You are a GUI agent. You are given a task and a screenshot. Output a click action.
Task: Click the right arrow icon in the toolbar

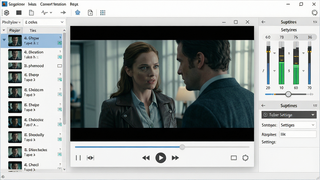coord(63,12)
